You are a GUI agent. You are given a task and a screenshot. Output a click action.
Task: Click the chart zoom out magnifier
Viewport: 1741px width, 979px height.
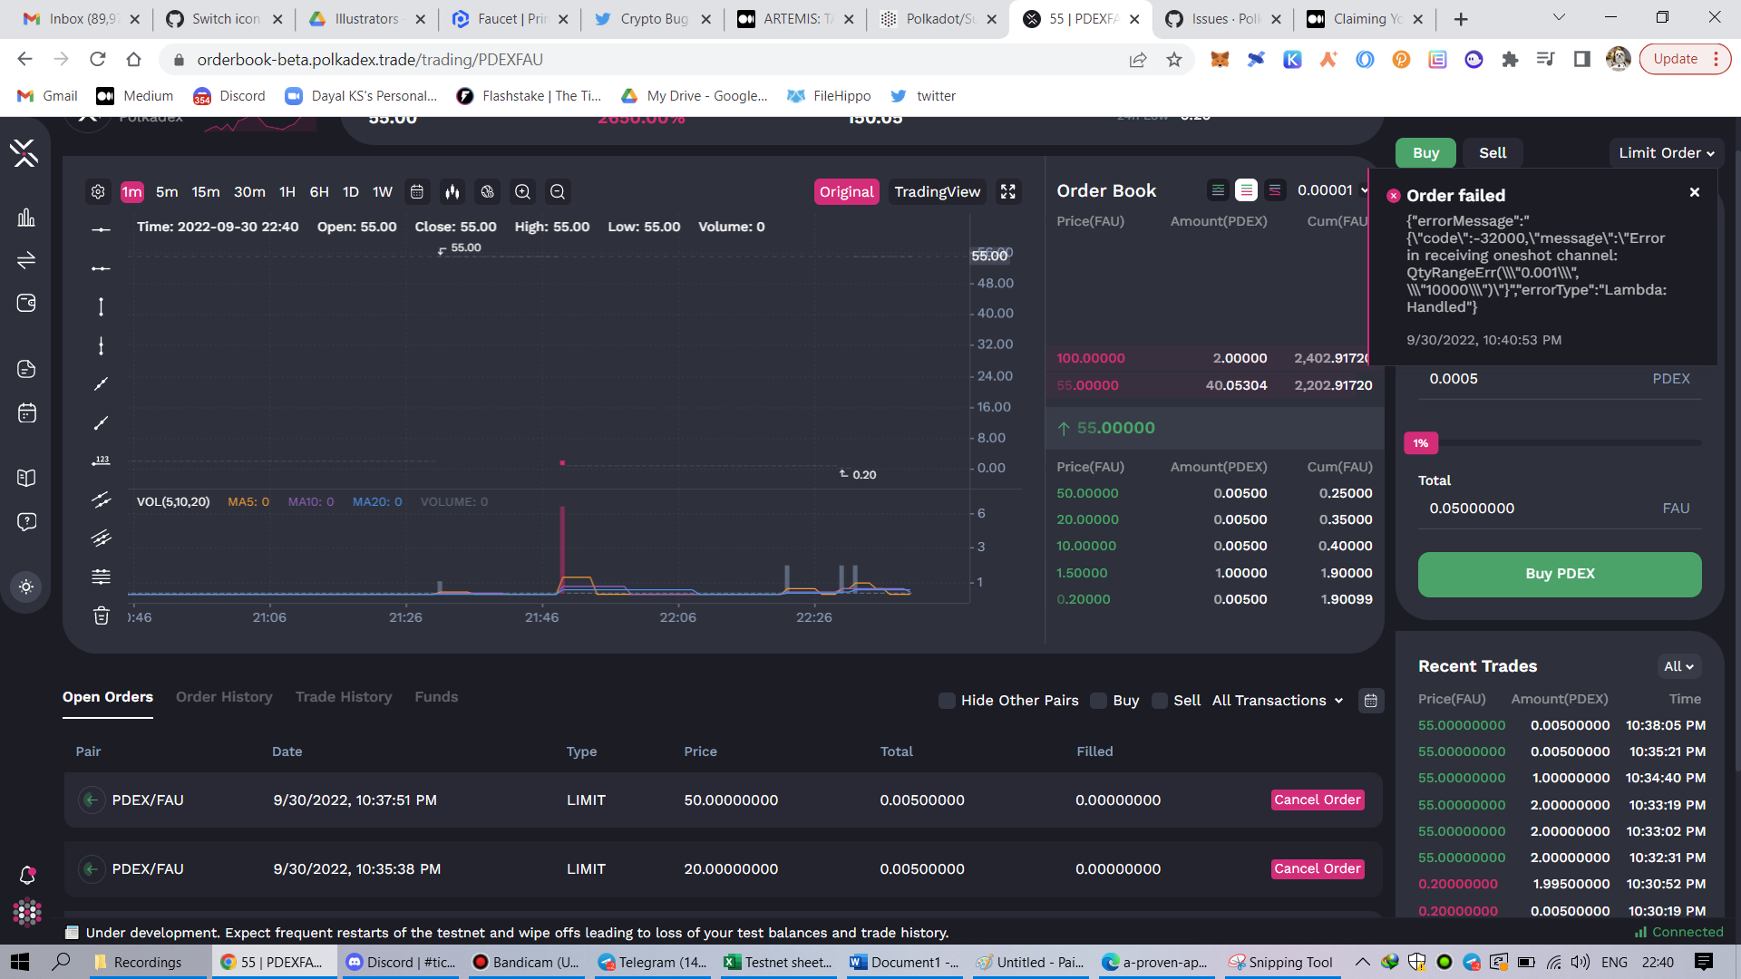click(558, 192)
